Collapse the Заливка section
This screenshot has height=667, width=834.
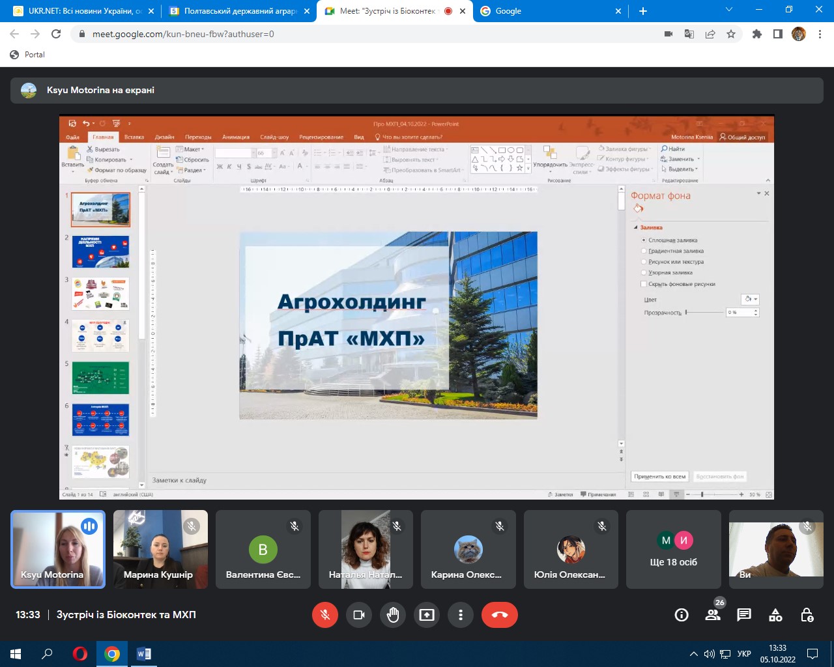click(x=636, y=228)
